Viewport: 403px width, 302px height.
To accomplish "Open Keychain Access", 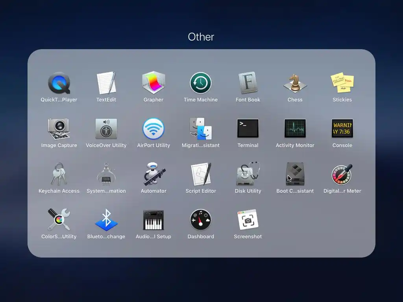I will (x=59, y=174).
